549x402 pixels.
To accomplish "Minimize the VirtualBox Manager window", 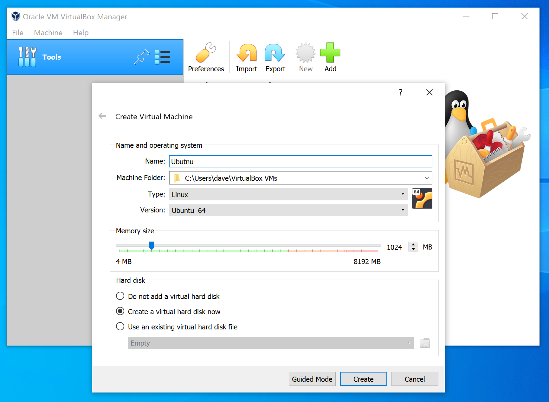I will (x=466, y=16).
